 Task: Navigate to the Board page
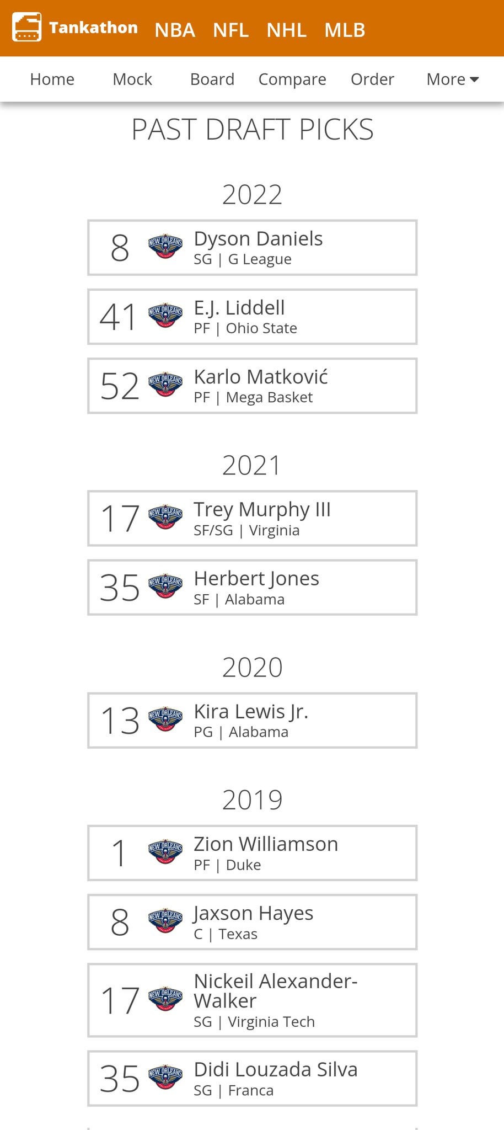point(212,79)
